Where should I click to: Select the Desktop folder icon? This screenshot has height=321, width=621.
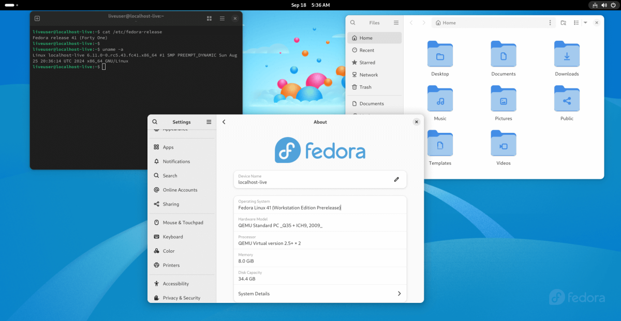[x=440, y=54]
